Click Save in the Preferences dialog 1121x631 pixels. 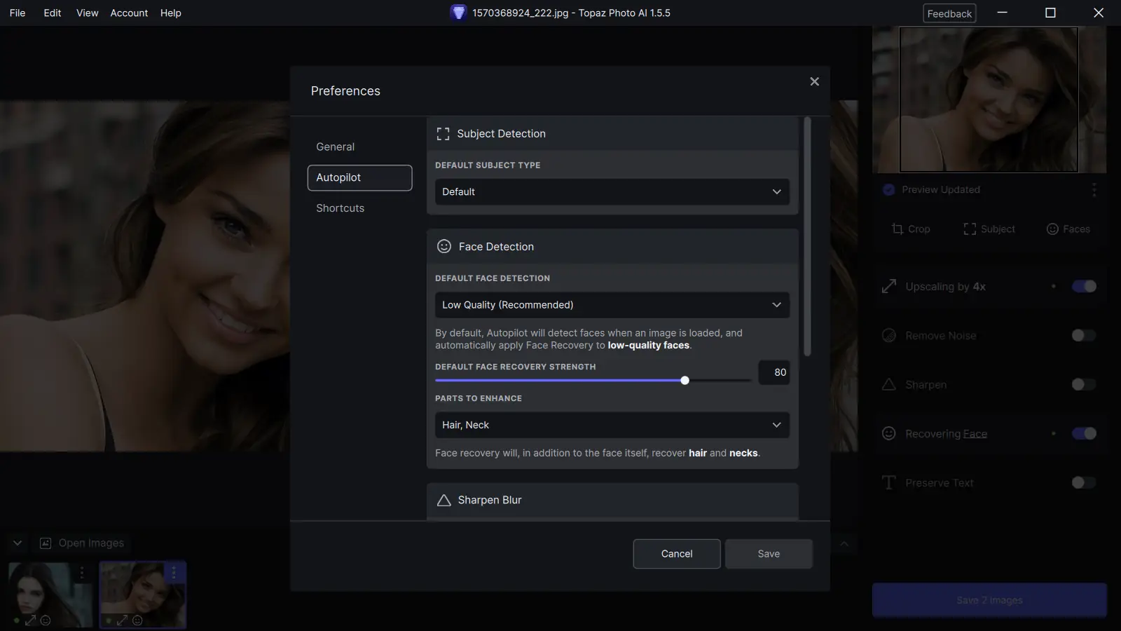coord(769,554)
